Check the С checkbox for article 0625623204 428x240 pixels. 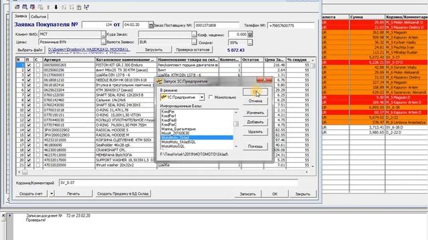[38, 90]
